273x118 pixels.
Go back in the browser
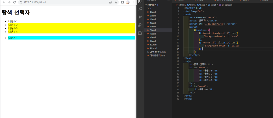tap(4, 3)
